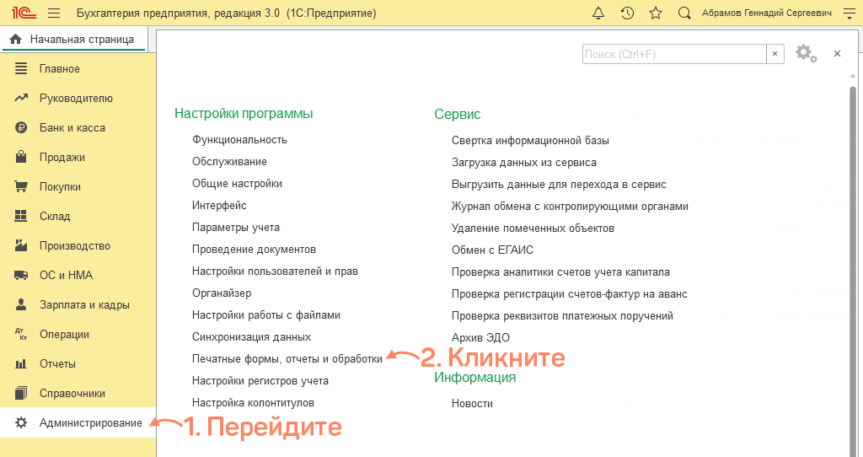Open the hamburger main menu icon
The image size is (863, 457).
[54, 13]
